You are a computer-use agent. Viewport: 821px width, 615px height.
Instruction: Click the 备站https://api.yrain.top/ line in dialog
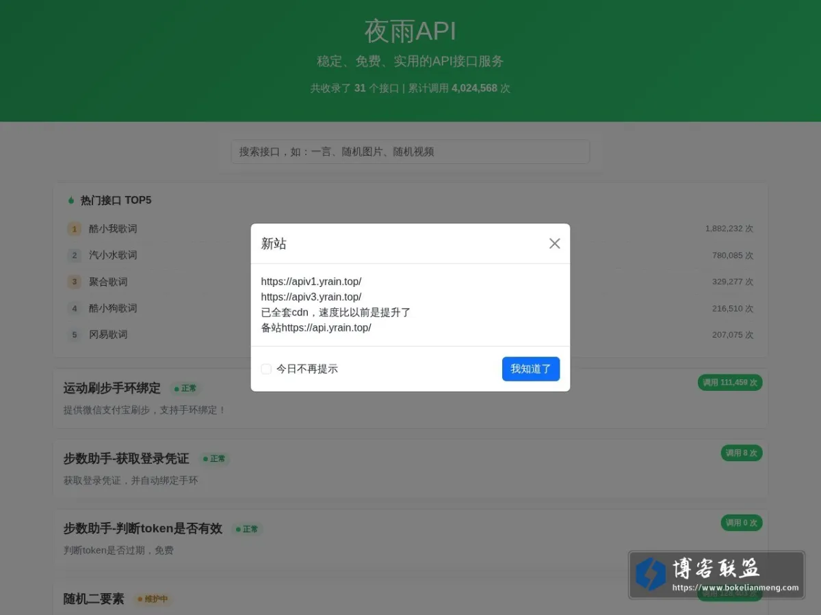316,327
